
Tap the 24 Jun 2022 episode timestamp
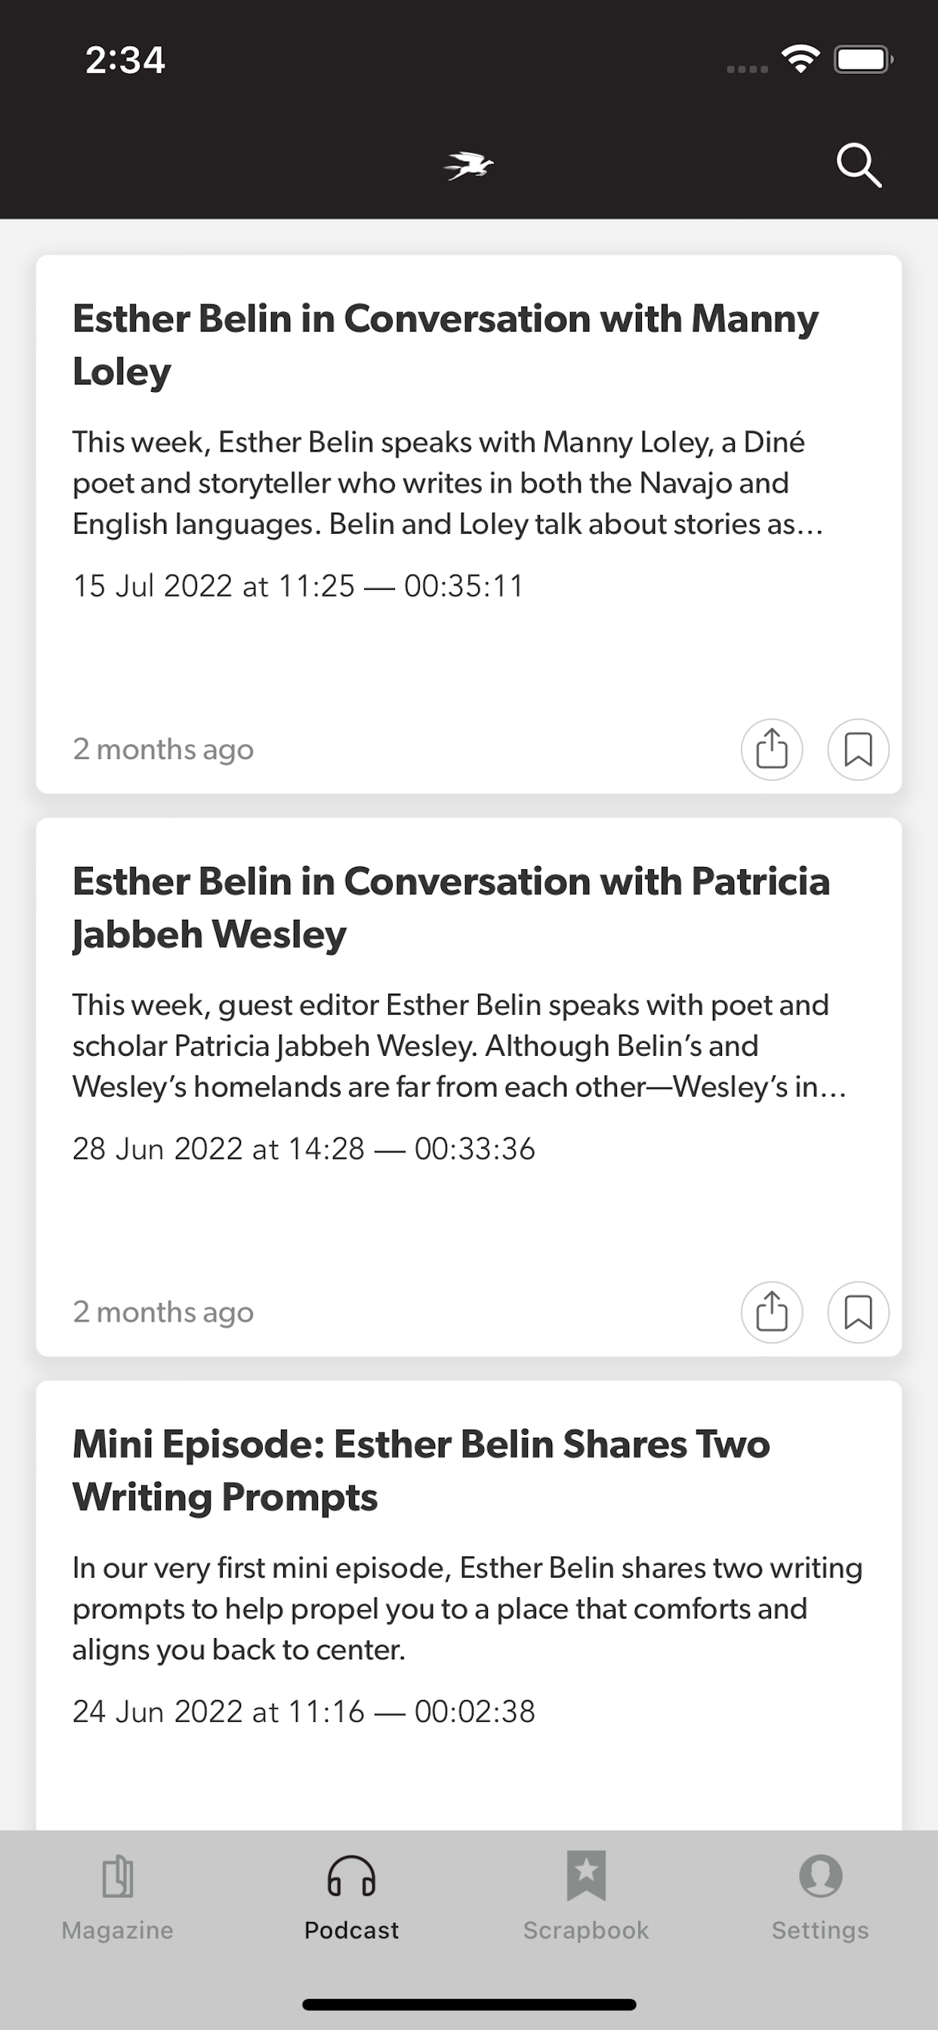click(x=304, y=1711)
